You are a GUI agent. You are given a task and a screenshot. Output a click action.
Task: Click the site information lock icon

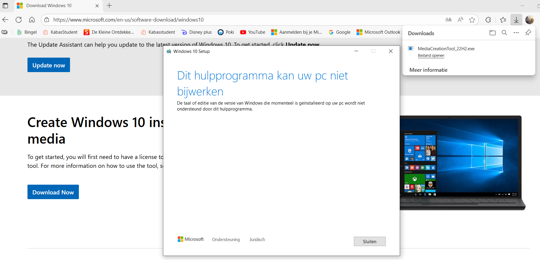47,20
